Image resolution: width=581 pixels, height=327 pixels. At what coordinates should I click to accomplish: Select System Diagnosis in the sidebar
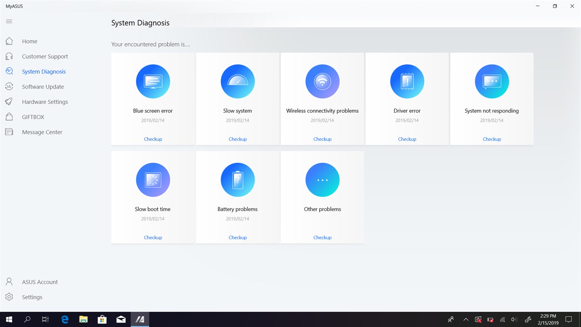point(44,71)
